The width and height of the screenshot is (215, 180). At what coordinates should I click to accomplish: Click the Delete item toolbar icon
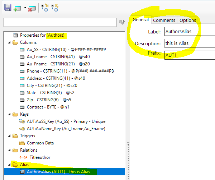point(32,8)
